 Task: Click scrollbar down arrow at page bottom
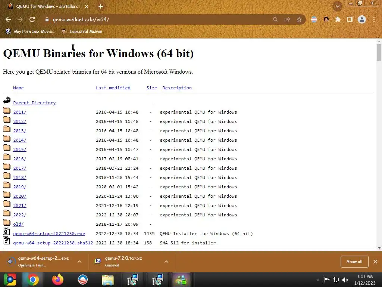[379, 248]
